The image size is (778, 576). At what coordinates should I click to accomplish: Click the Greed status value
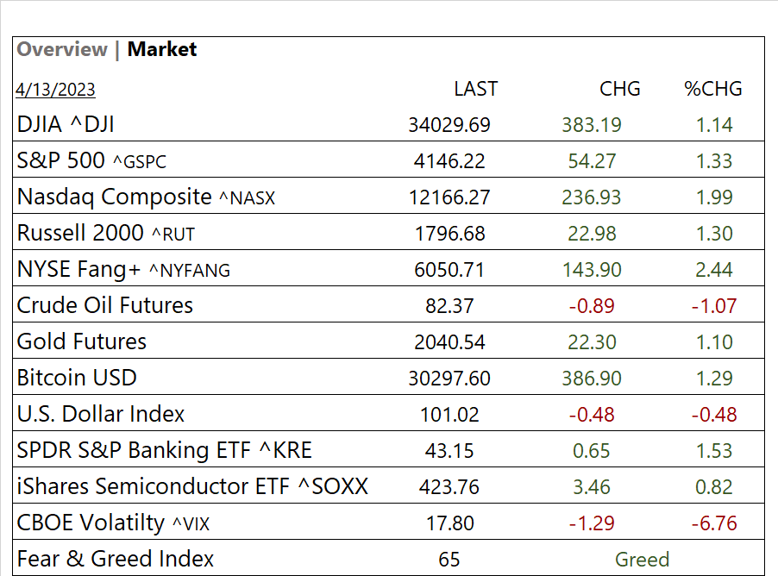click(x=642, y=560)
